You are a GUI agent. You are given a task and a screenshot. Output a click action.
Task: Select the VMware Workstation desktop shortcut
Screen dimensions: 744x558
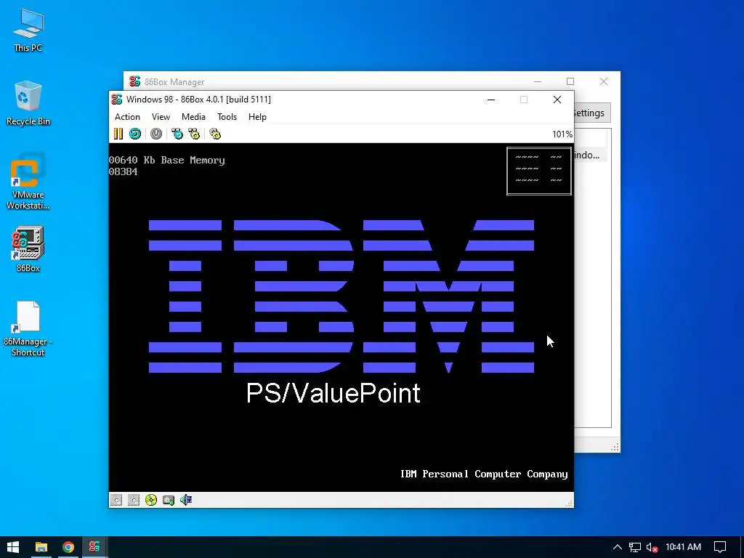point(28,182)
